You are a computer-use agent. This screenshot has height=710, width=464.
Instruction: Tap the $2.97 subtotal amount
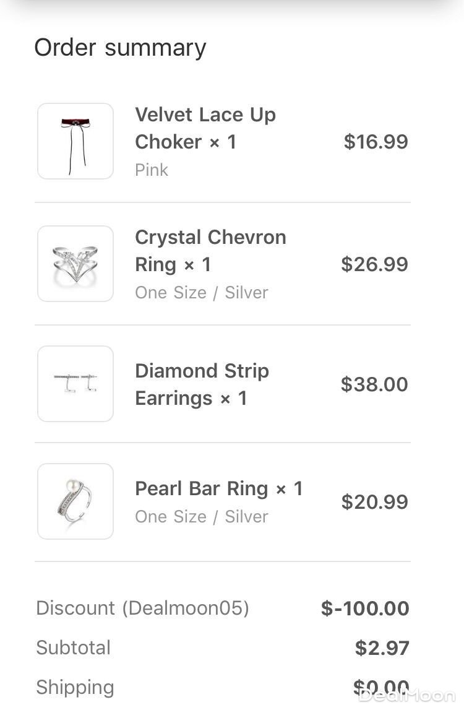(382, 648)
